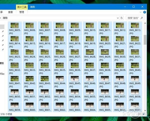The image size is (150, 121).
Task: Select the IMG_8623.JPG thumbnail
Action: point(15,52)
